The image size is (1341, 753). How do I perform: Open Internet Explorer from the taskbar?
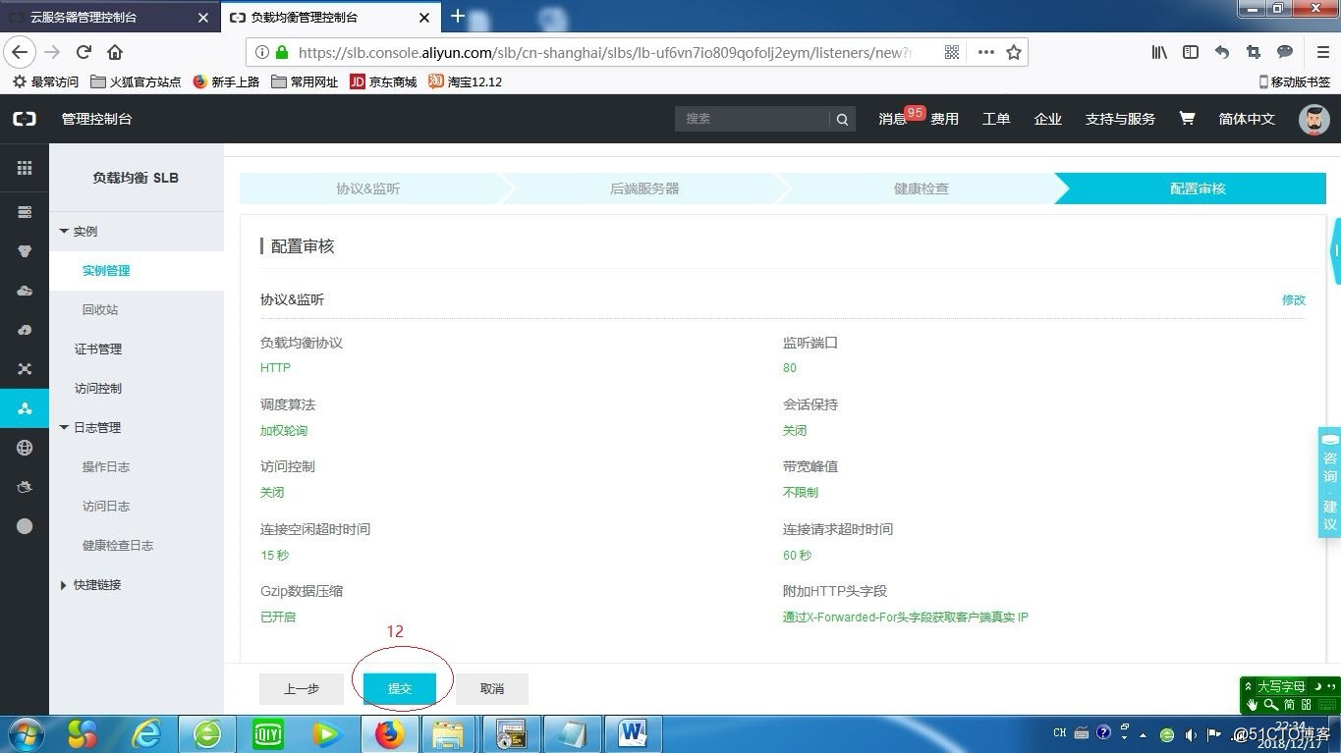pyautogui.click(x=146, y=733)
